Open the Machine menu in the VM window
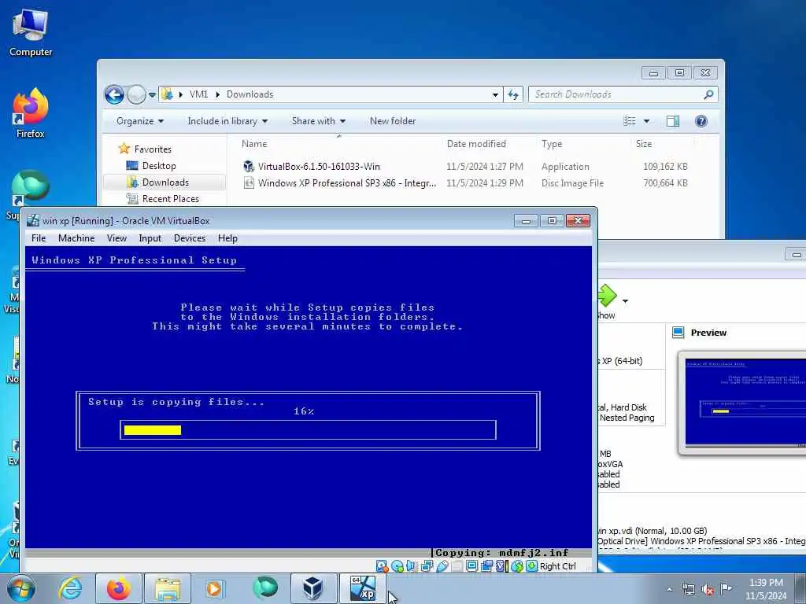The width and height of the screenshot is (806, 604). [x=76, y=238]
